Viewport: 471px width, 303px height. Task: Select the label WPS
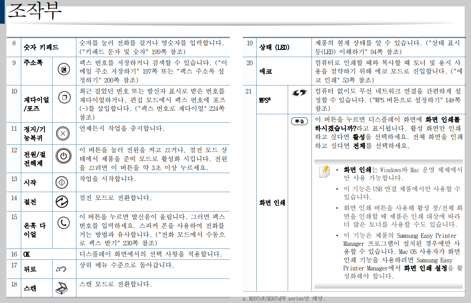(265, 100)
